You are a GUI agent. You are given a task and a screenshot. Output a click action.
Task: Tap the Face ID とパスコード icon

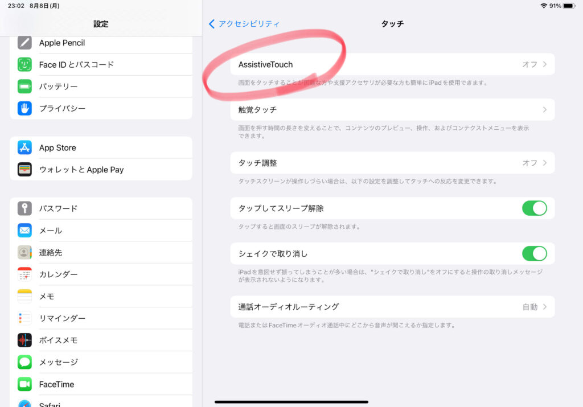[x=24, y=64]
